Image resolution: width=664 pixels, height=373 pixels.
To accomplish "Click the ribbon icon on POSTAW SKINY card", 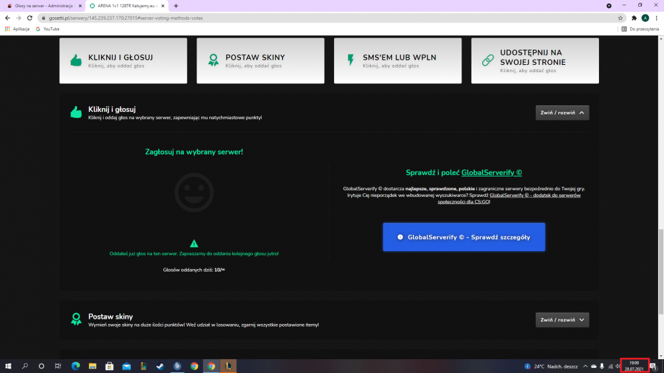I will click(213, 60).
